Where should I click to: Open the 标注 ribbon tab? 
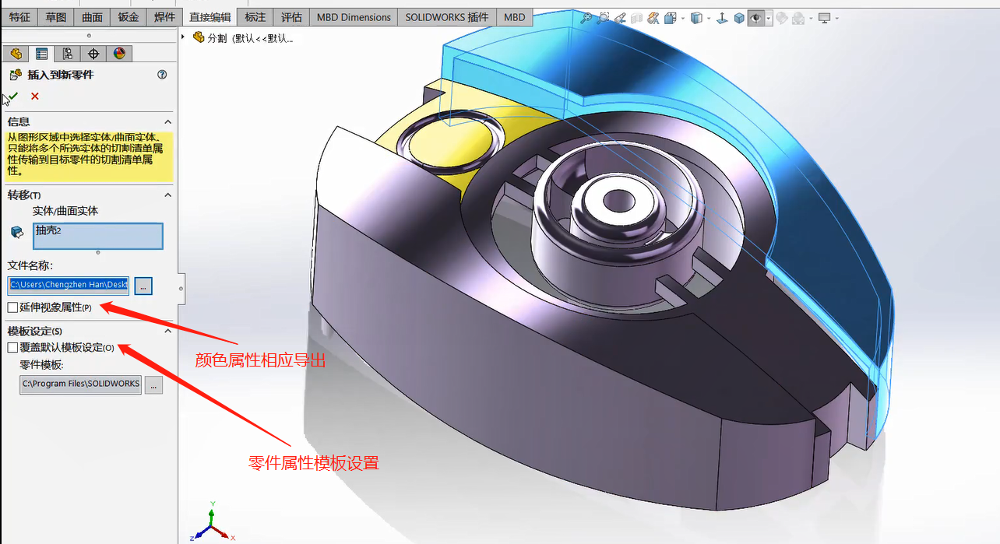coord(255,17)
